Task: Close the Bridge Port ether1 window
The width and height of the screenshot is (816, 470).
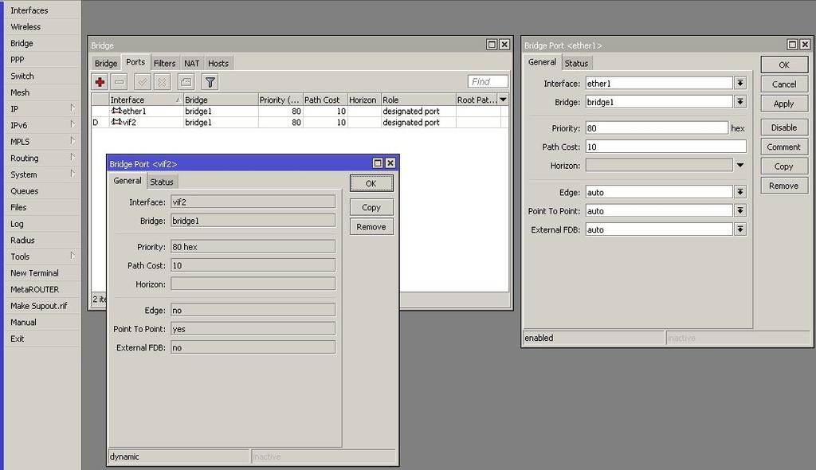Action: coord(805,45)
